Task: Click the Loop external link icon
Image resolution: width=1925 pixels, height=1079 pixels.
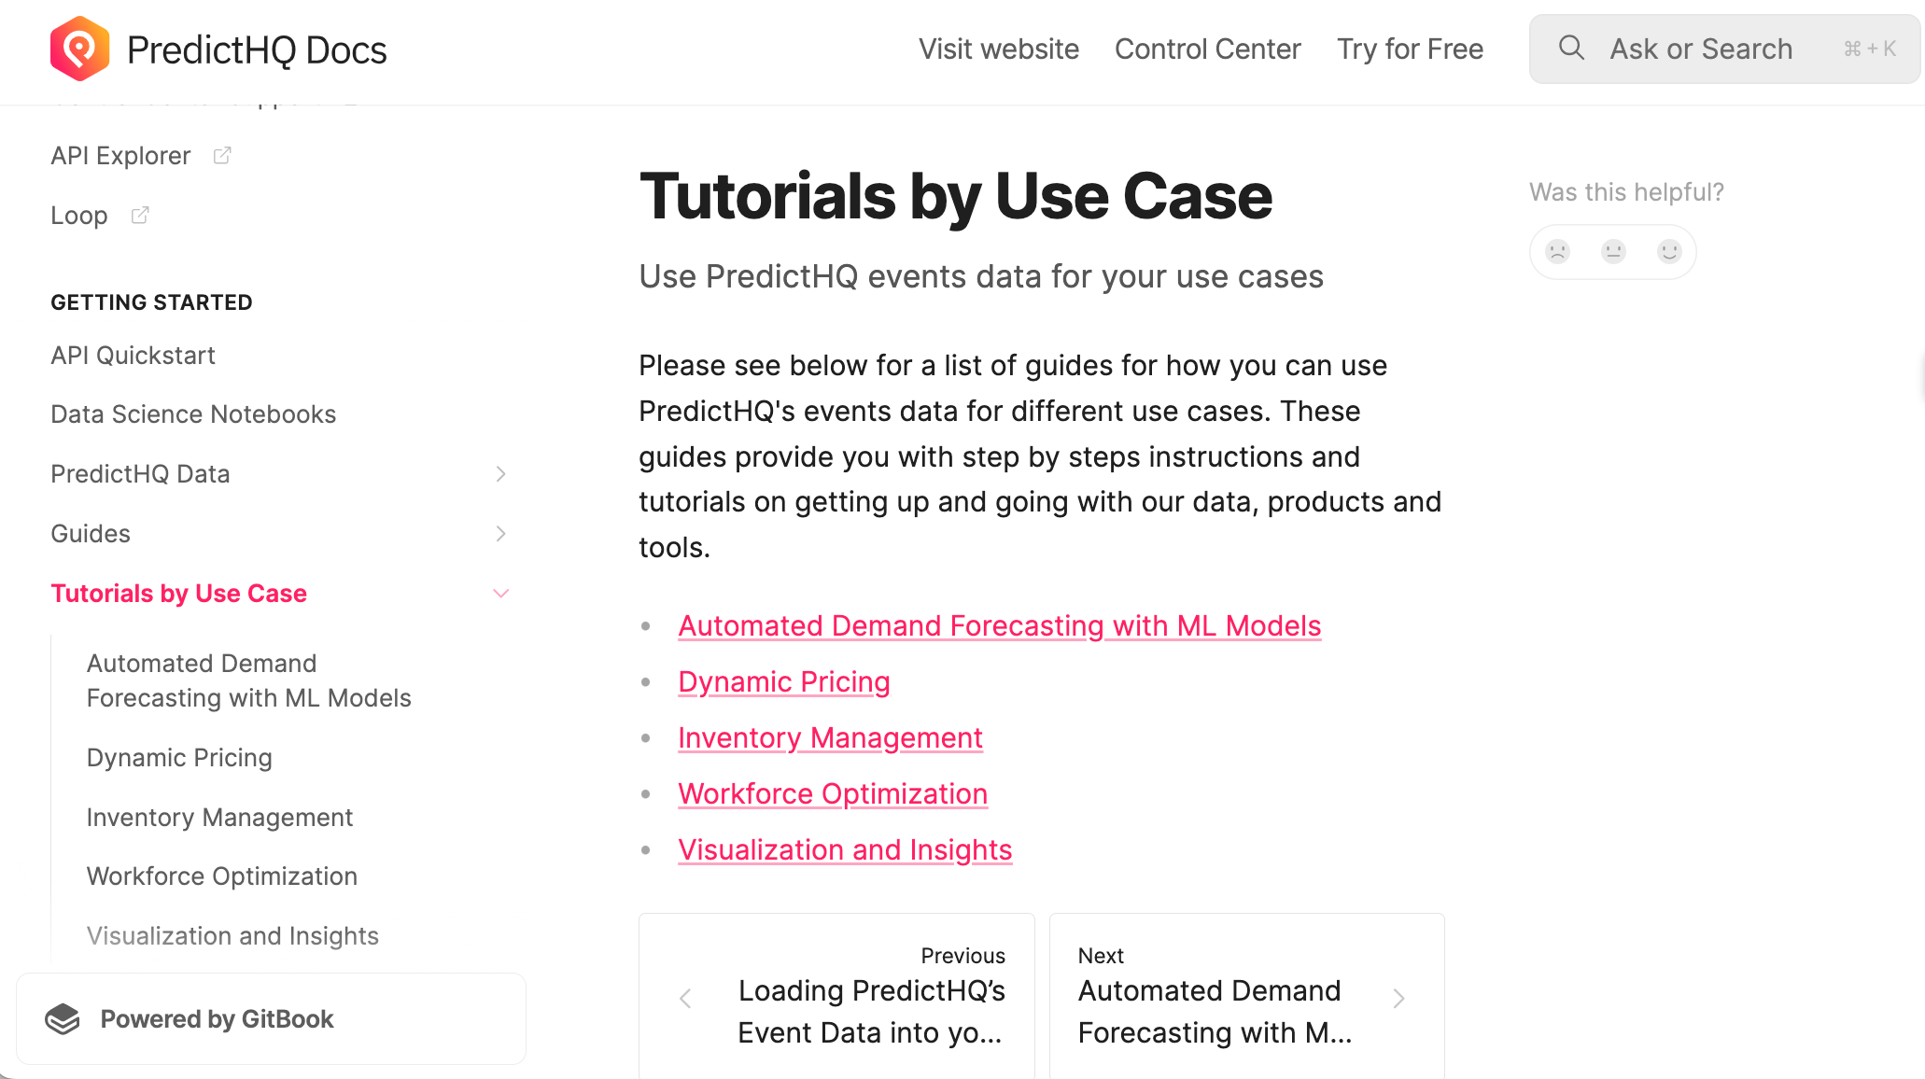Action: pos(140,215)
